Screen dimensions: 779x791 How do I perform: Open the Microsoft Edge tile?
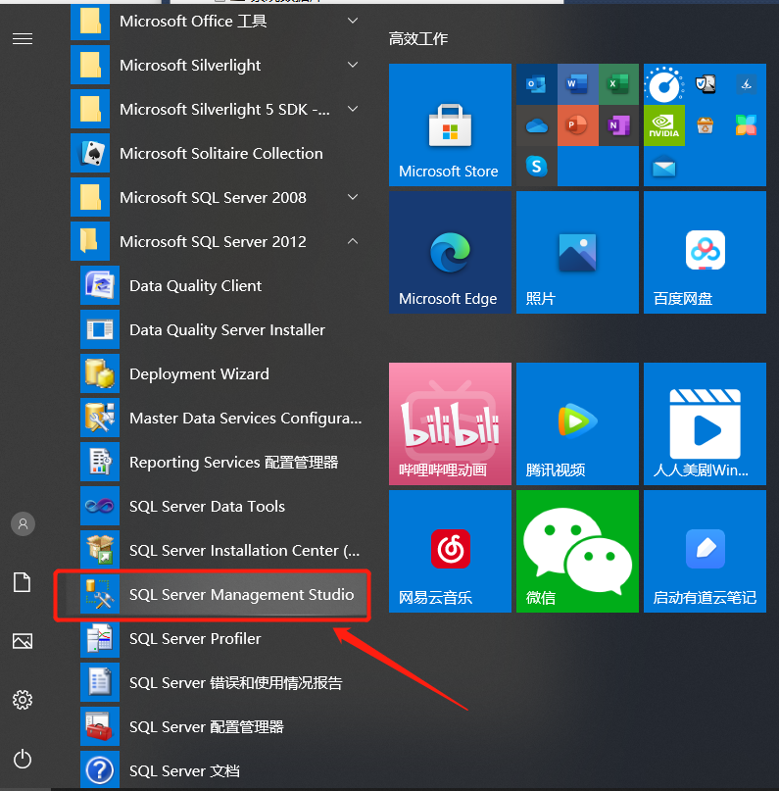click(x=450, y=252)
